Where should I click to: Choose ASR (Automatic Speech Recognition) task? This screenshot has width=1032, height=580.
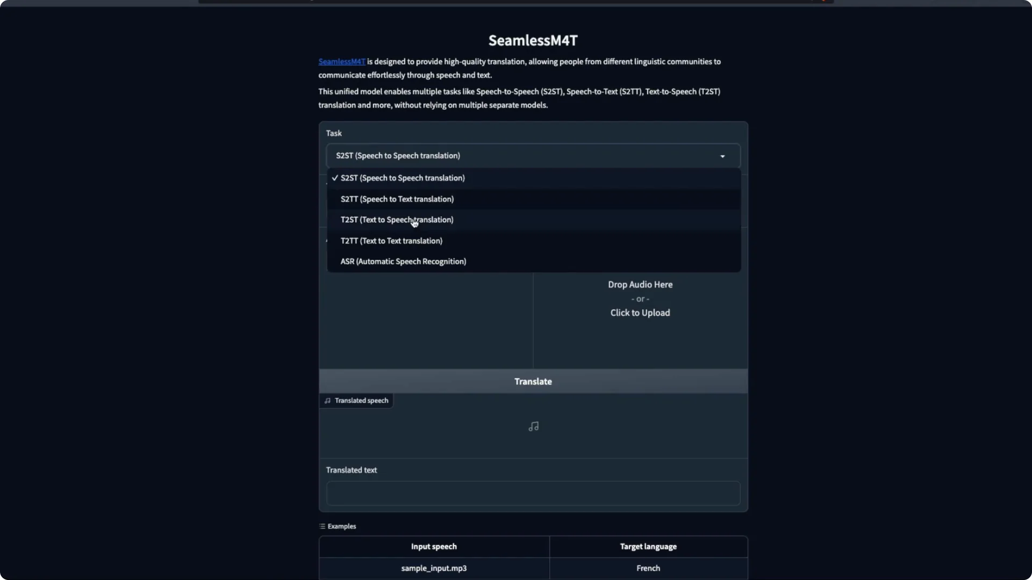click(404, 262)
